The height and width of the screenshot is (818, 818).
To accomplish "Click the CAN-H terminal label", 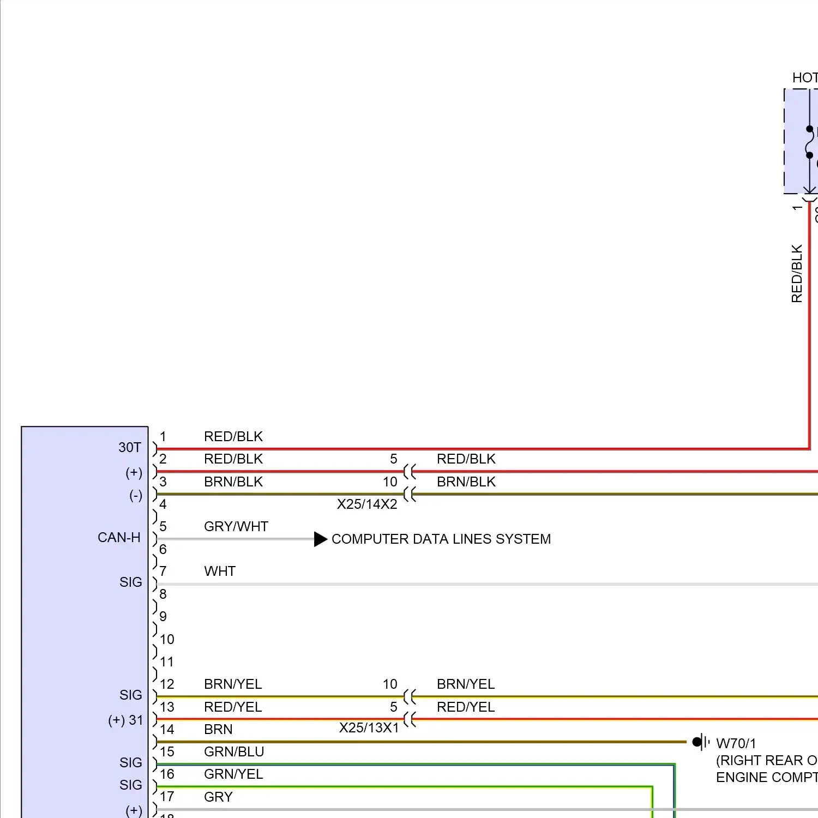I will [x=119, y=538].
